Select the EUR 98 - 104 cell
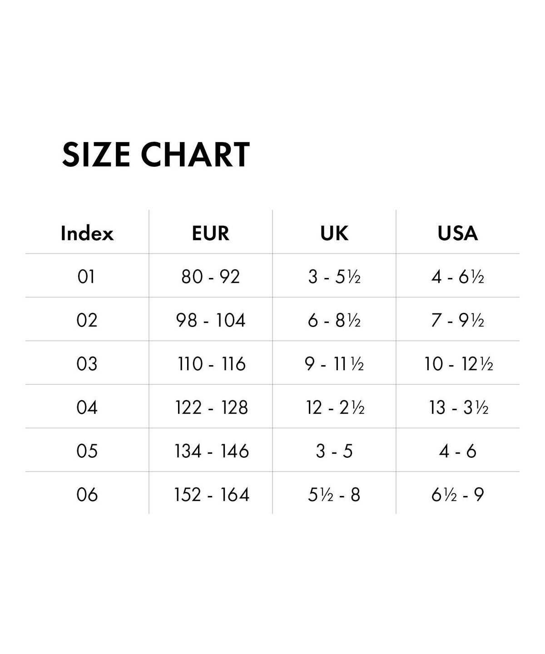Screen dimensions: 545x654 (211, 320)
